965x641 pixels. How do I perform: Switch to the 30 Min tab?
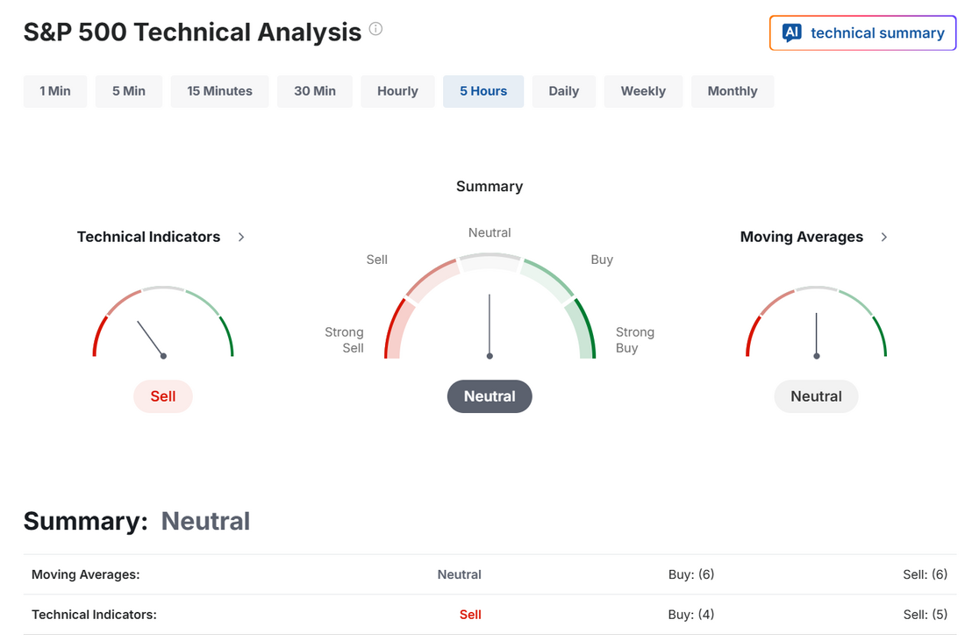point(314,91)
